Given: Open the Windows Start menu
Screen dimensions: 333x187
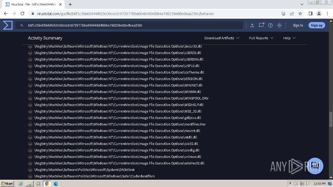Looking at the screenshot, I should click(7, 183).
